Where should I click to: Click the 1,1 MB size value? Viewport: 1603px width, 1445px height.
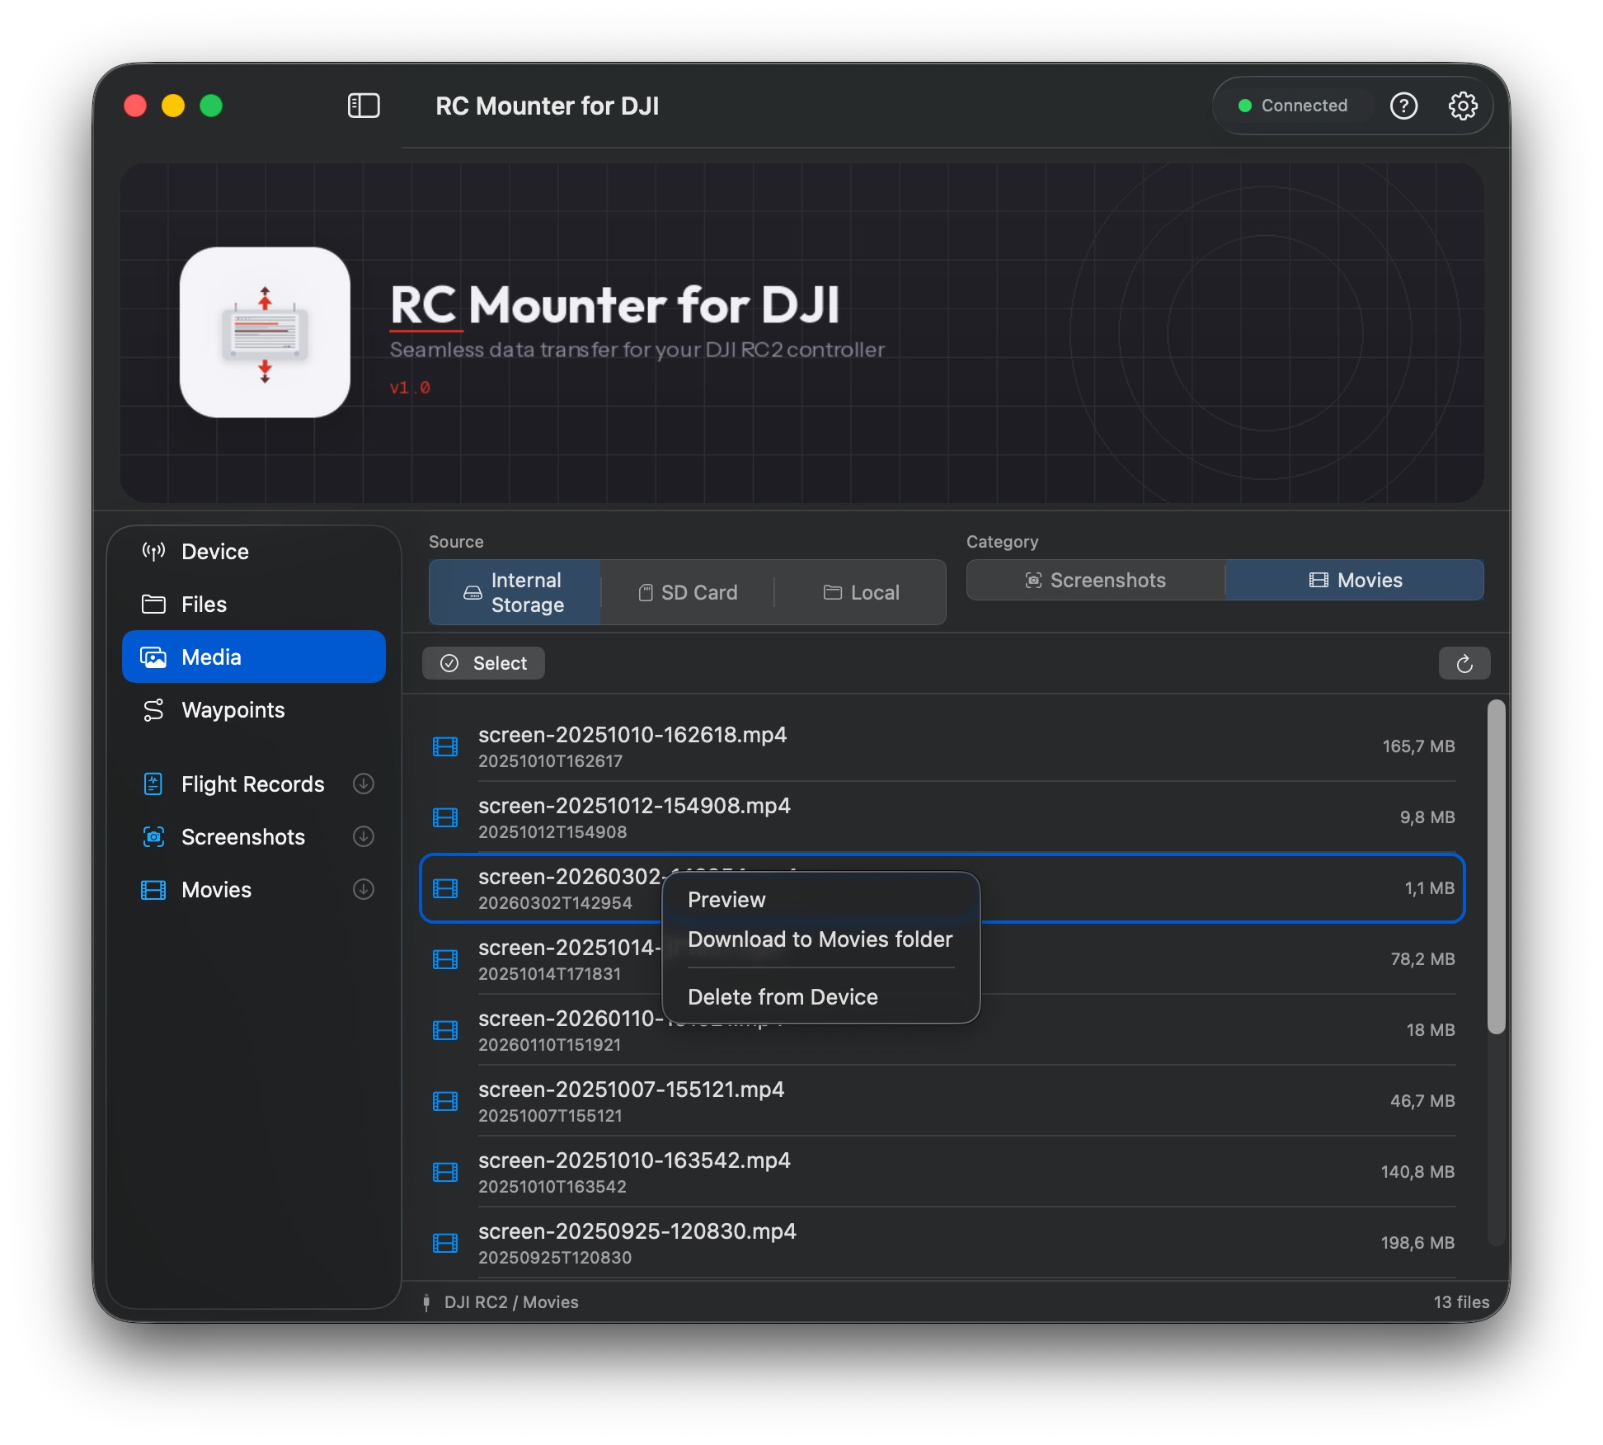click(1430, 888)
